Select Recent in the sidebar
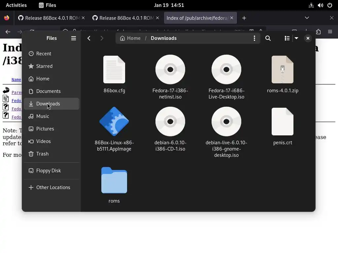This screenshot has height=253, width=338. pos(51,54)
